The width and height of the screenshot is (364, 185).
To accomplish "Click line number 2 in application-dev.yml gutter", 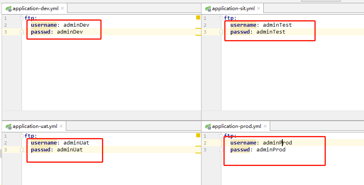I will click(x=5, y=25).
